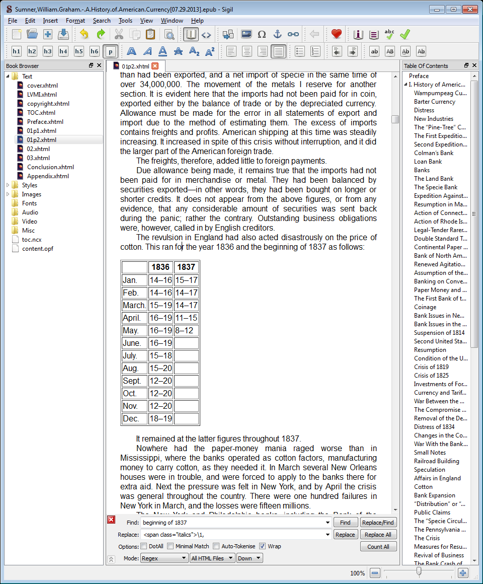Switch to Code View icon
Screen dimensions: 483x584
point(206,35)
